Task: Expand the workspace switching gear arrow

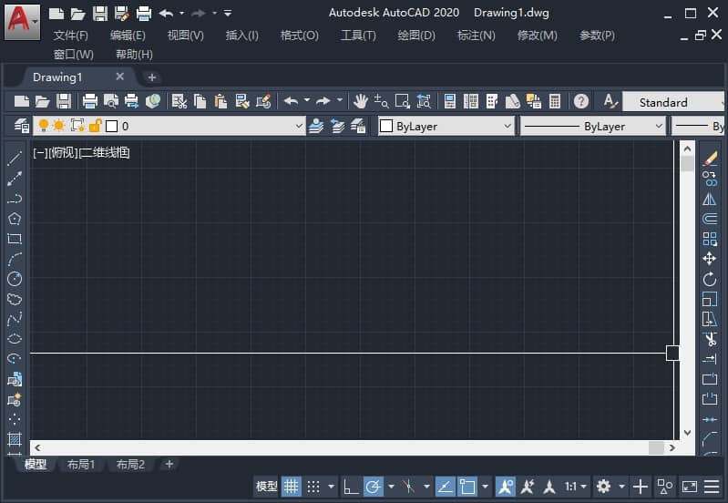Action: click(x=621, y=487)
